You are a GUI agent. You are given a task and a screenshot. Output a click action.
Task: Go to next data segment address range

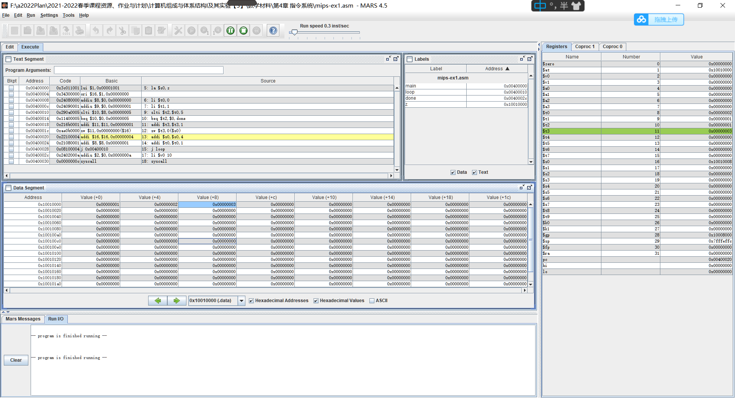tap(176, 301)
